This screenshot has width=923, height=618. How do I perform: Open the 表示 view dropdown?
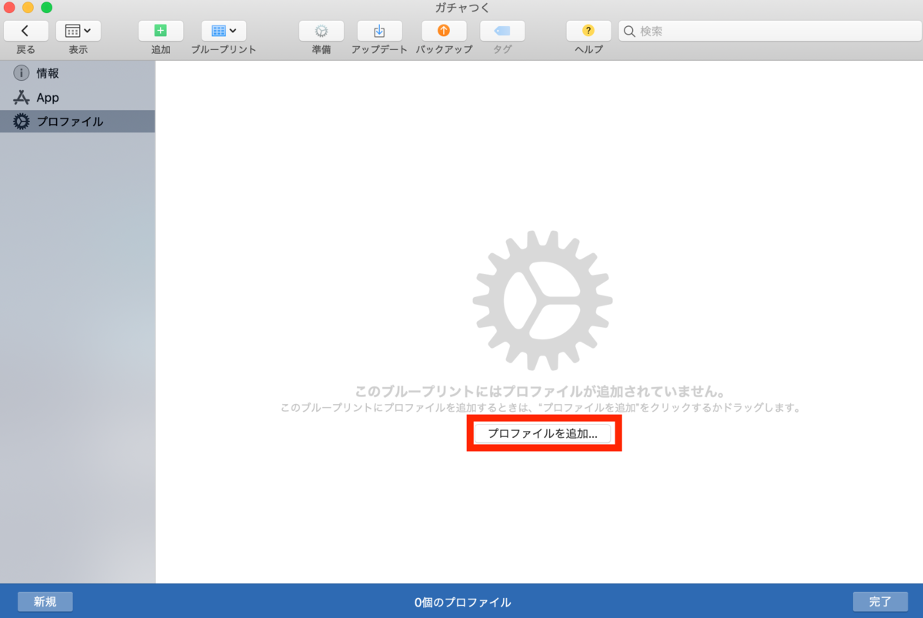pyautogui.click(x=78, y=31)
